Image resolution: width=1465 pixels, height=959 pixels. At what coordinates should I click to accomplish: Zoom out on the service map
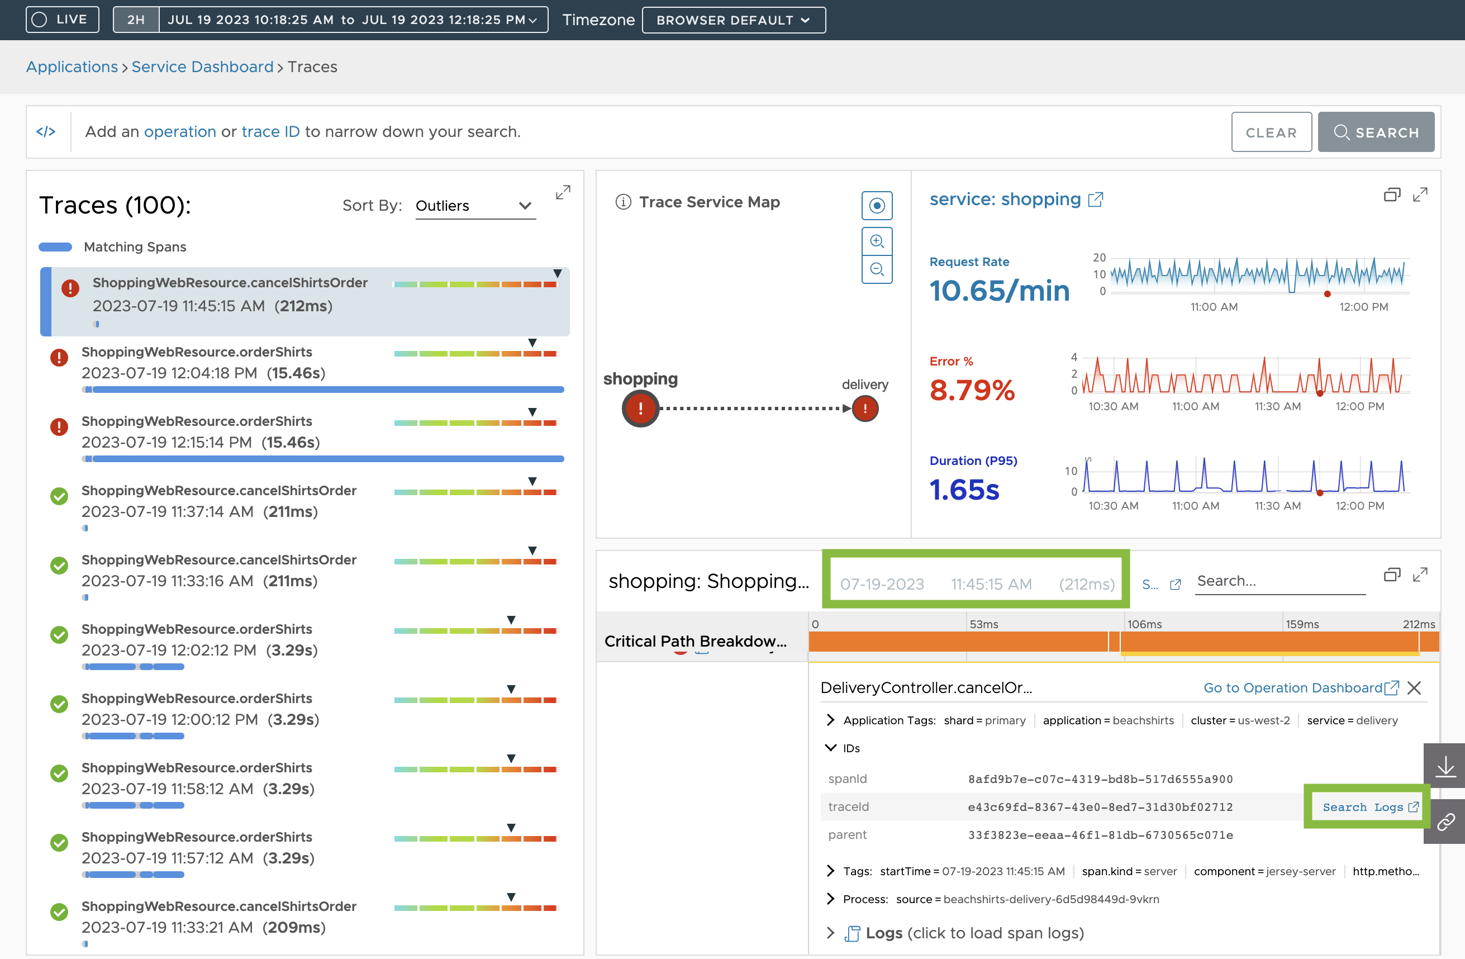coord(877,269)
